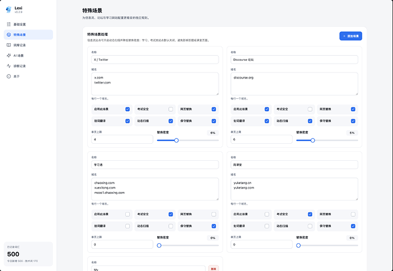The height and width of the screenshot is (271, 393).
Task: Click the domain box containing yuketang.cn
Action: point(294,189)
